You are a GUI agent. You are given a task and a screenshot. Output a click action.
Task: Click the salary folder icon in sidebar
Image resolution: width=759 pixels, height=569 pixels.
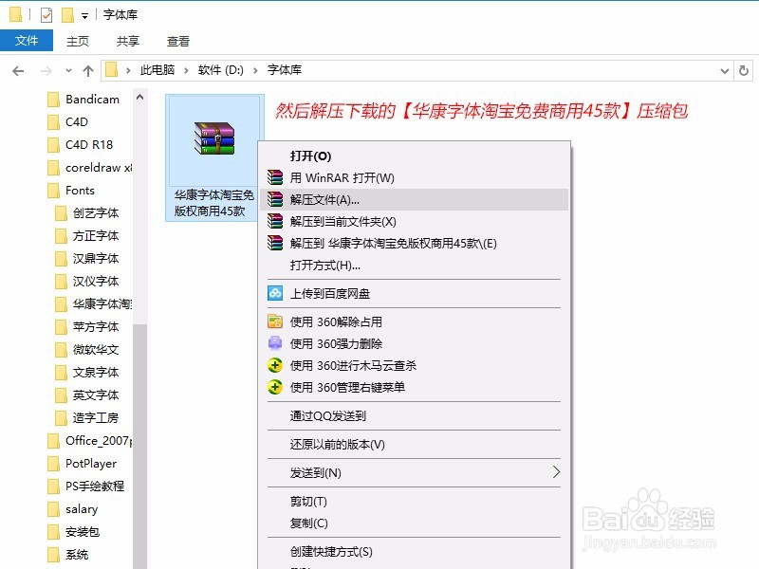(53, 509)
